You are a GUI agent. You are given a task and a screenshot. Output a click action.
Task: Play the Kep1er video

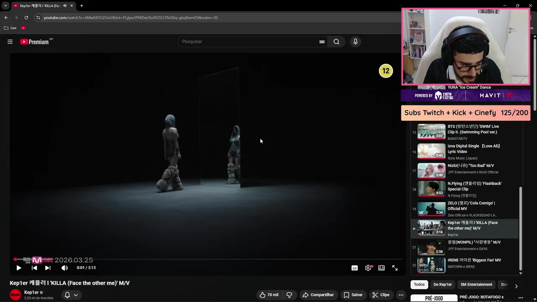pos(19,268)
